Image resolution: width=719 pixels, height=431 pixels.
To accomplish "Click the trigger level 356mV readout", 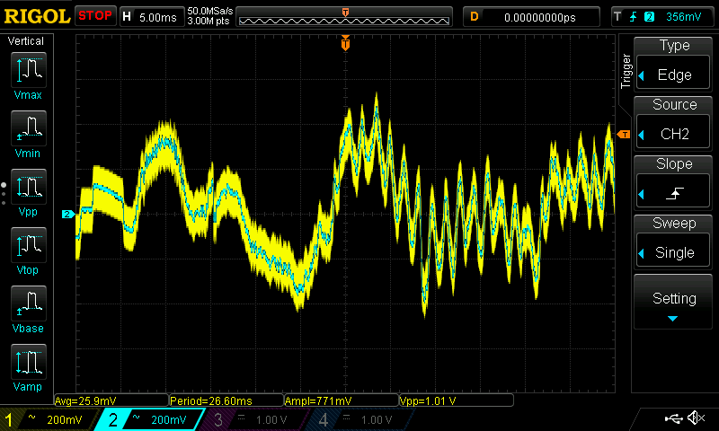I will tap(683, 17).
